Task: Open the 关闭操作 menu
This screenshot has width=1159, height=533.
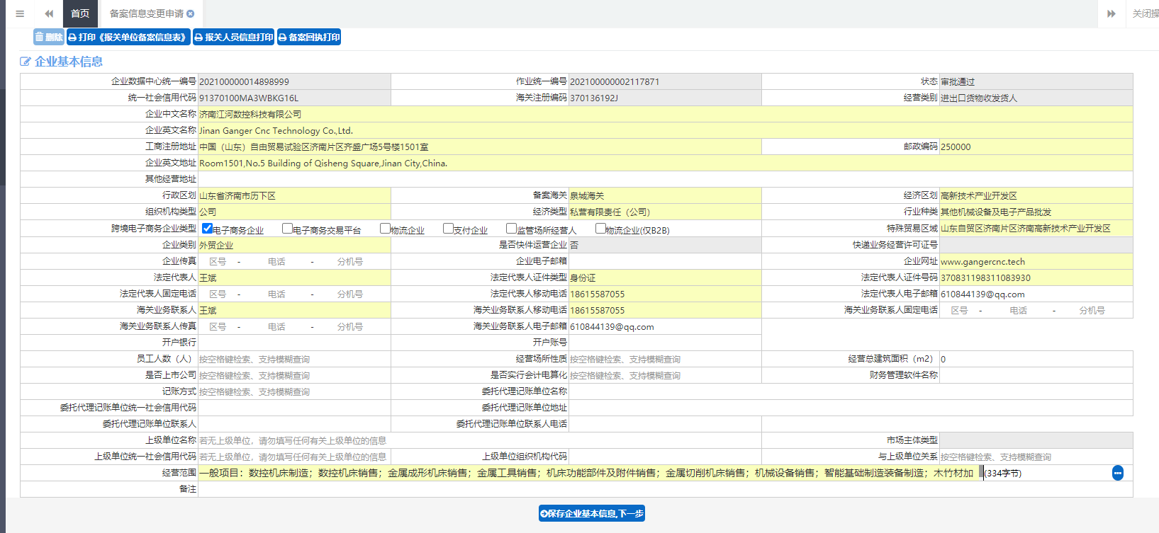Action: coord(1145,13)
